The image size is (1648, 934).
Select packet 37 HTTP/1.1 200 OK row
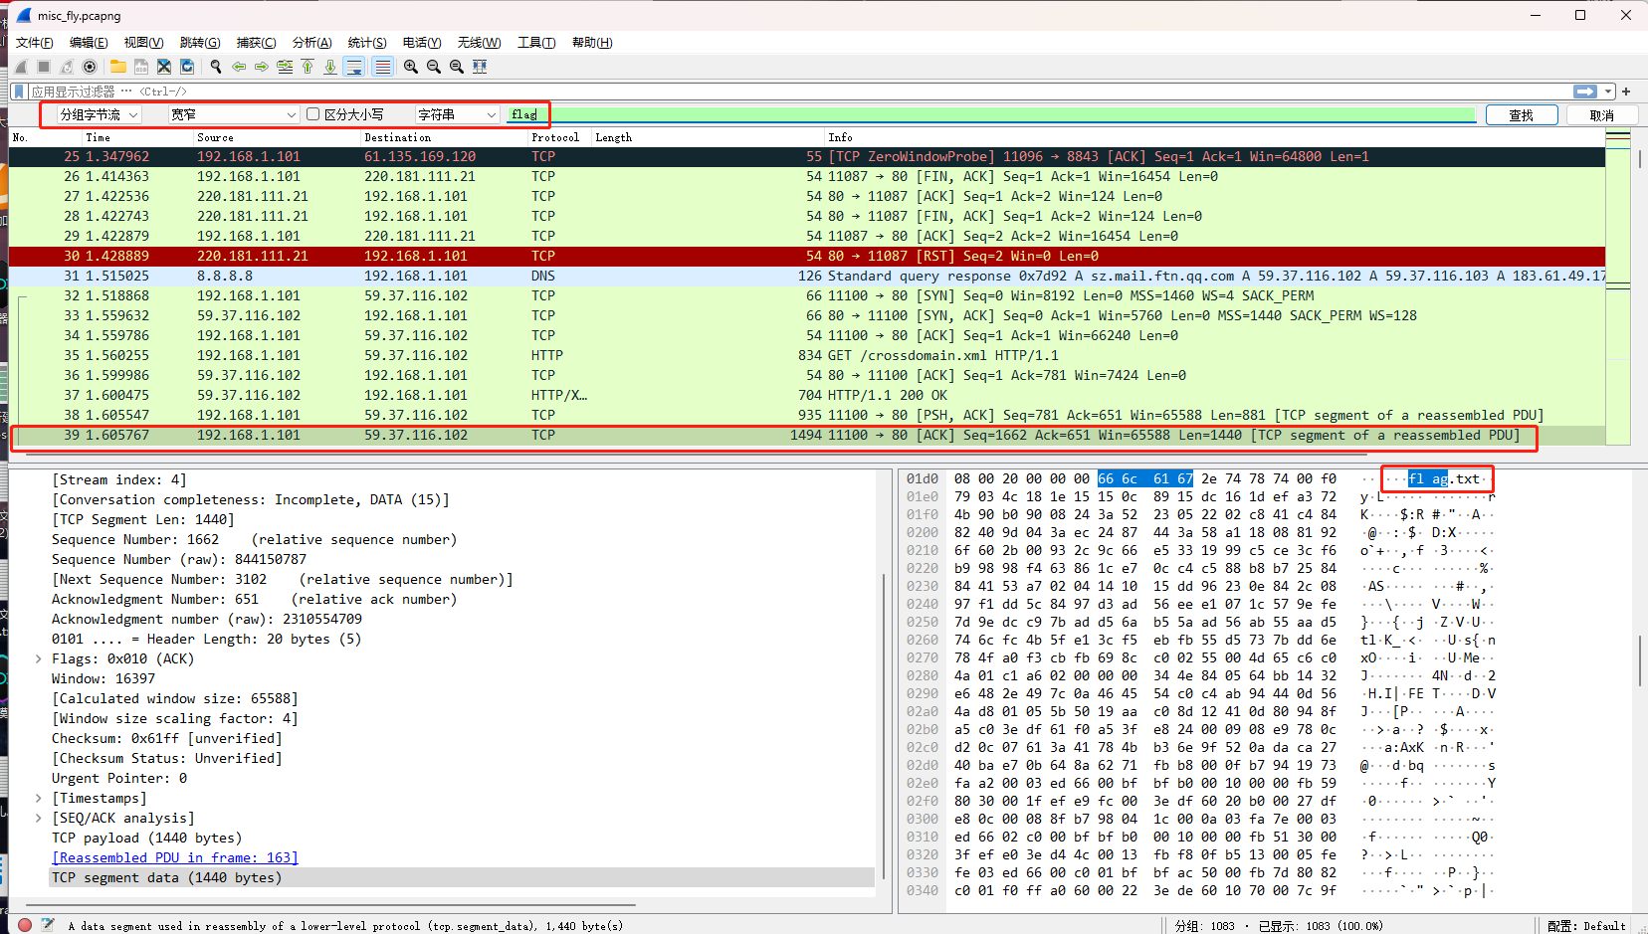tap(807, 395)
